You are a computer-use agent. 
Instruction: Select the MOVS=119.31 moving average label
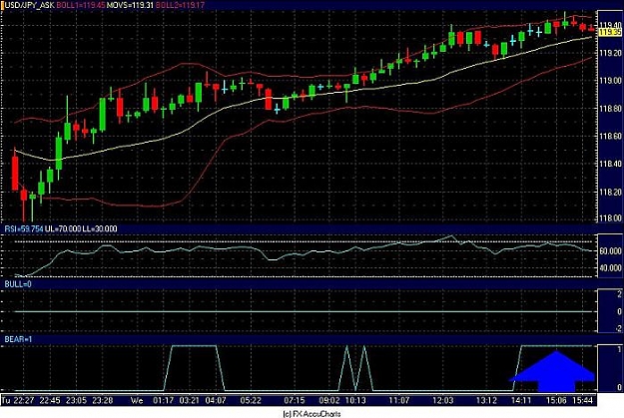[130, 5]
